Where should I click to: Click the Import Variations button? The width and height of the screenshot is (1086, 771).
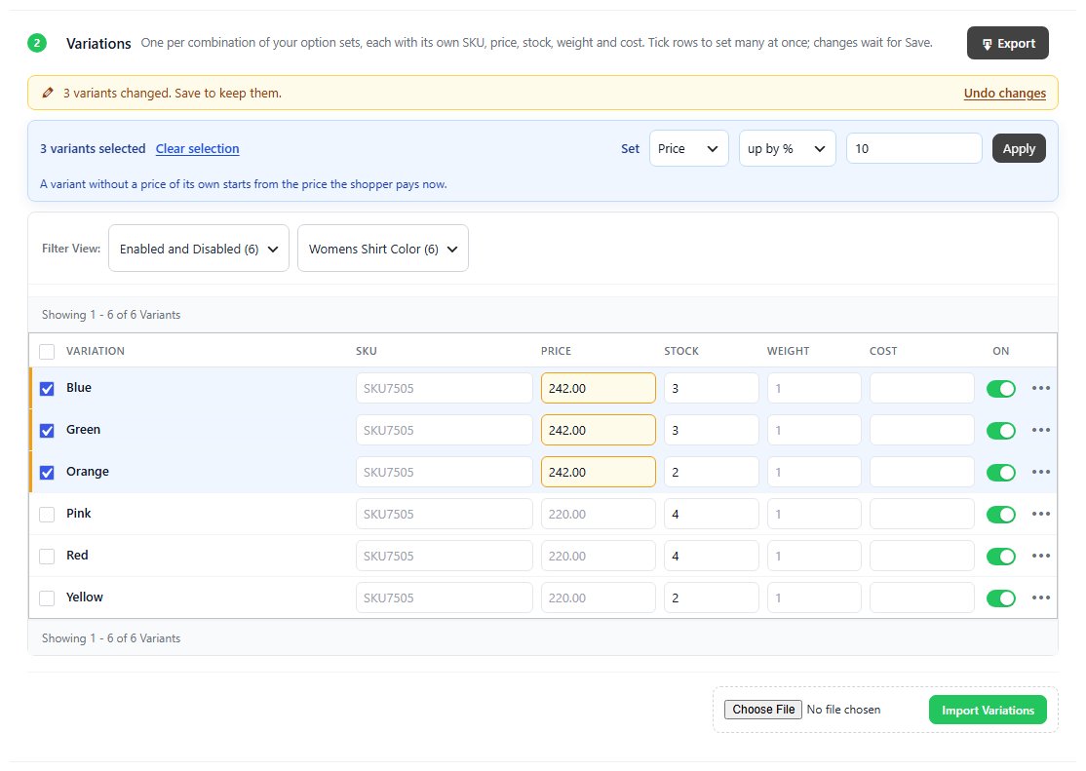988,710
